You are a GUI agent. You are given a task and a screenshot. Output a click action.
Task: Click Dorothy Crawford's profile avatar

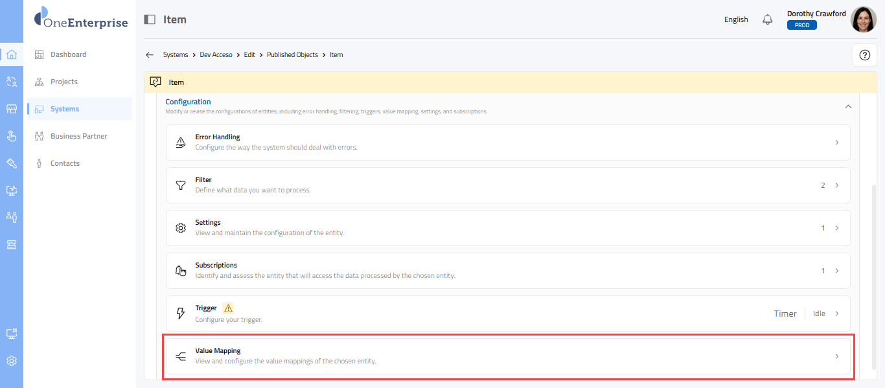pos(863,19)
